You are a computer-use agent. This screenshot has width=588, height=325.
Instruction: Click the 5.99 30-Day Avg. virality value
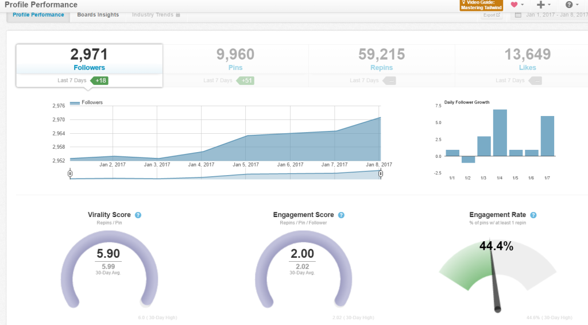pos(109,266)
